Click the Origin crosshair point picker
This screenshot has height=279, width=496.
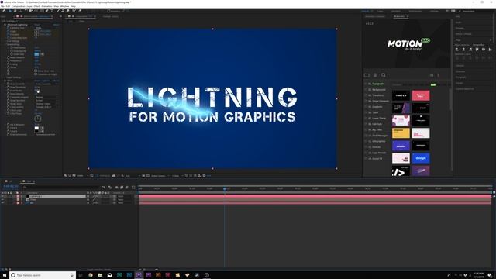tap(36, 31)
